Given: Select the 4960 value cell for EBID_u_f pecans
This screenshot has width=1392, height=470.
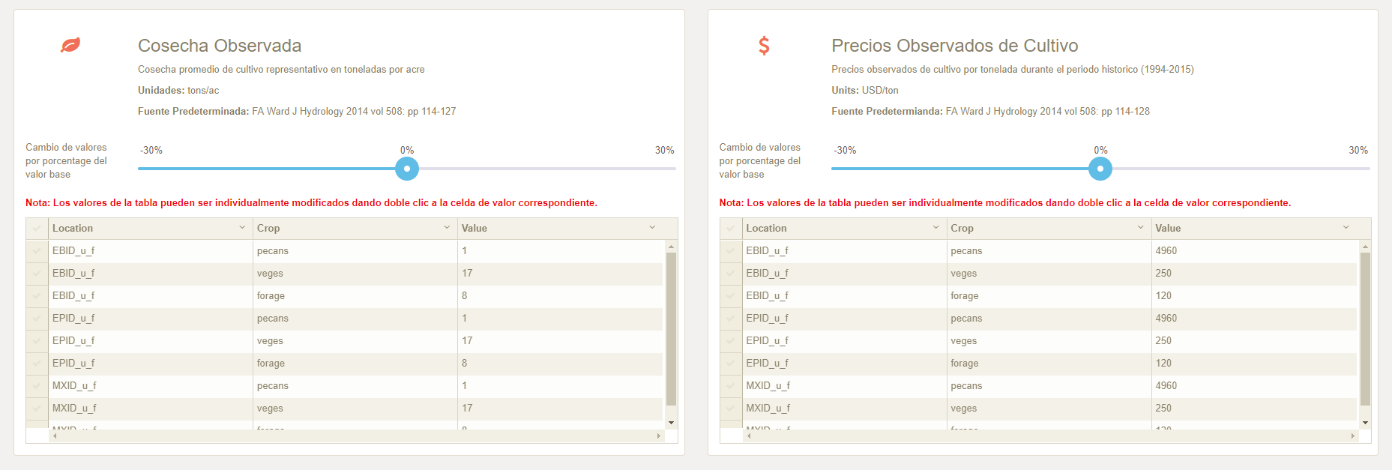Looking at the screenshot, I should (x=1253, y=251).
